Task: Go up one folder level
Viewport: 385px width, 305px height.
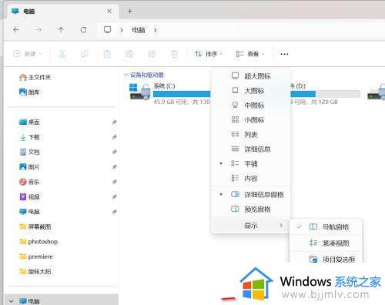Action: pyautogui.click(x=61, y=30)
